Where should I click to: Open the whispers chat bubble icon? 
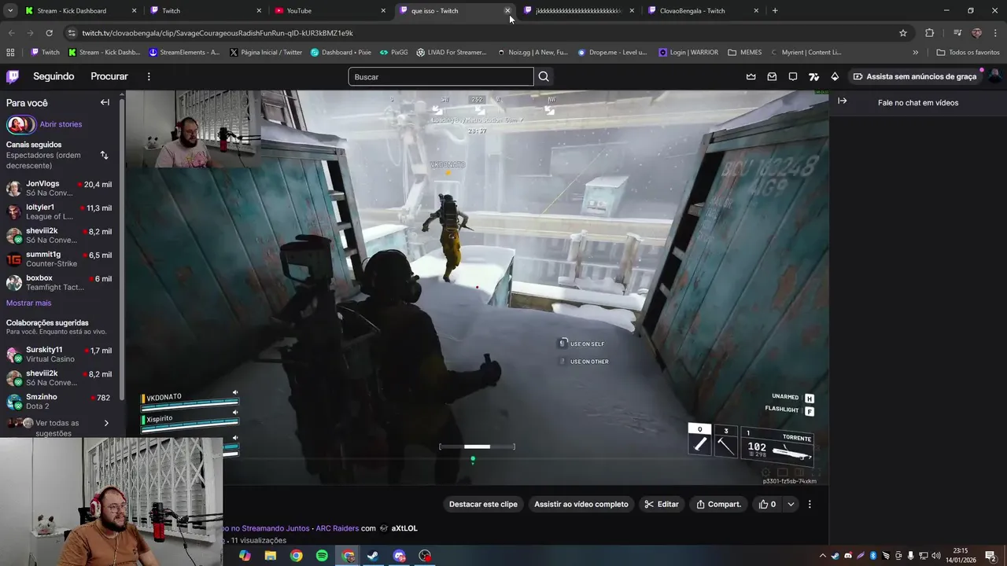(793, 76)
